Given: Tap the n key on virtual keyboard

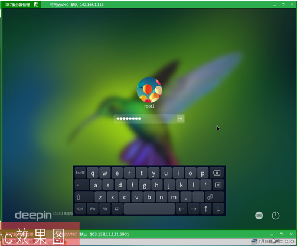Looking at the screenshot, I should pyautogui.click(x=161, y=197).
